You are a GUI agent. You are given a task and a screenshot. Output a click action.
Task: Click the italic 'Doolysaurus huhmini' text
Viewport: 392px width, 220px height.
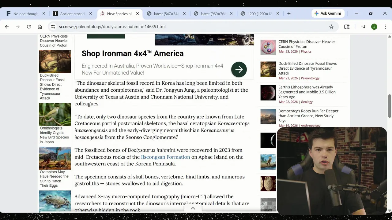tap(152, 150)
